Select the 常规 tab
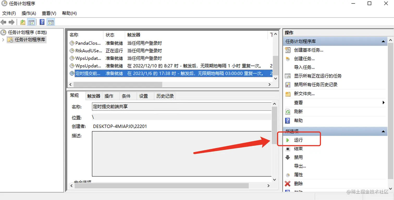This screenshot has height=200, width=394. tap(75, 96)
